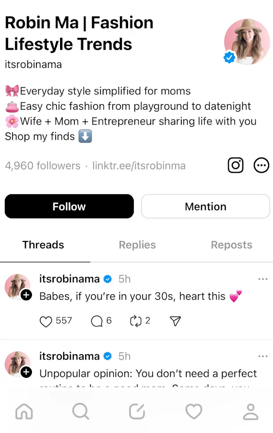Open your profile from bottom navigation
This screenshot has height=433, width=273.
(251, 412)
